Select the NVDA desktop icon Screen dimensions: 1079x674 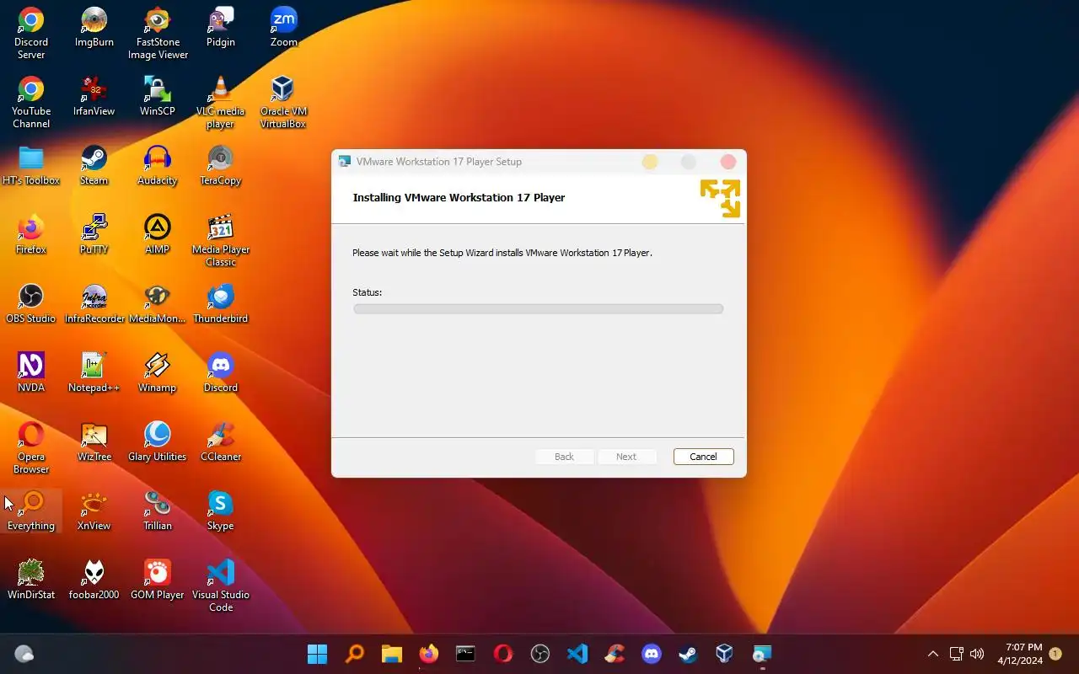(31, 372)
